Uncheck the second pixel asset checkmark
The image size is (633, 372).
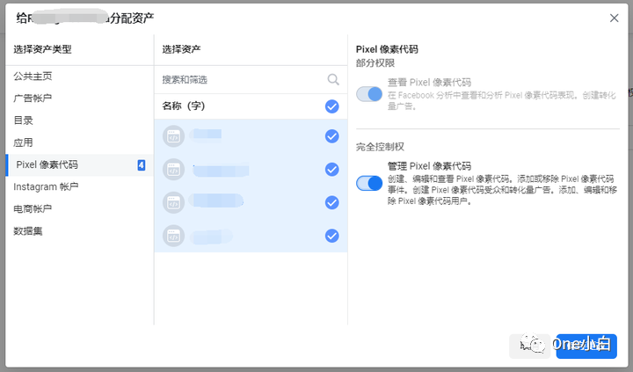pyautogui.click(x=331, y=170)
